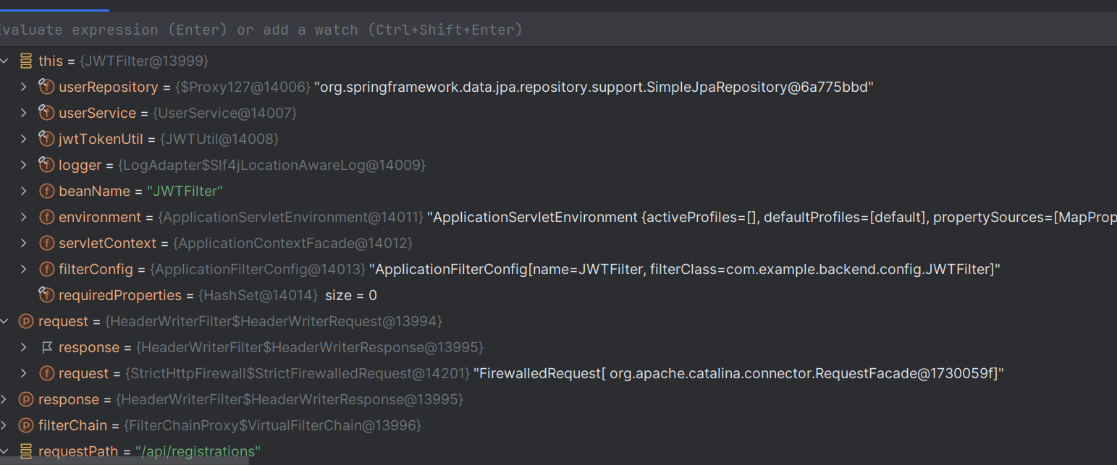Click the object icon next to this
Screen dimensions: 1117x465
(x=26, y=61)
